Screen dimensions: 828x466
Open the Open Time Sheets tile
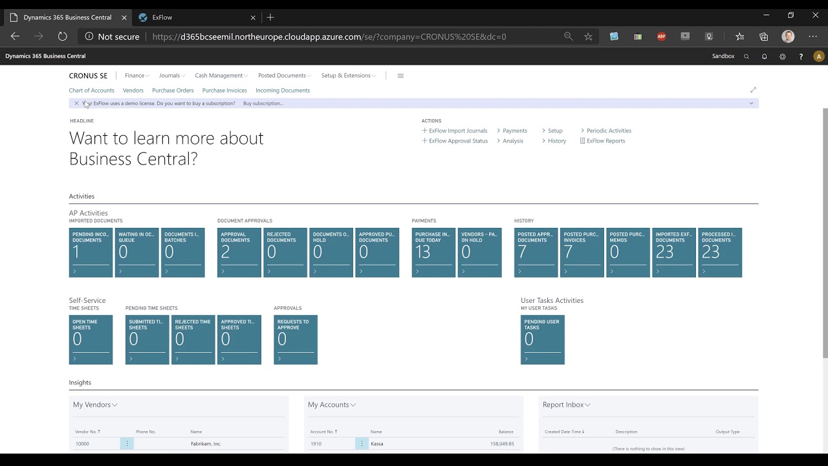[x=91, y=340]
